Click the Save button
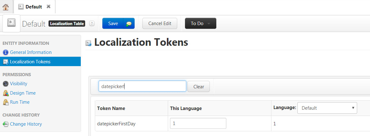The width and height of the screenshot is (370, 136). tap(113, 24)
